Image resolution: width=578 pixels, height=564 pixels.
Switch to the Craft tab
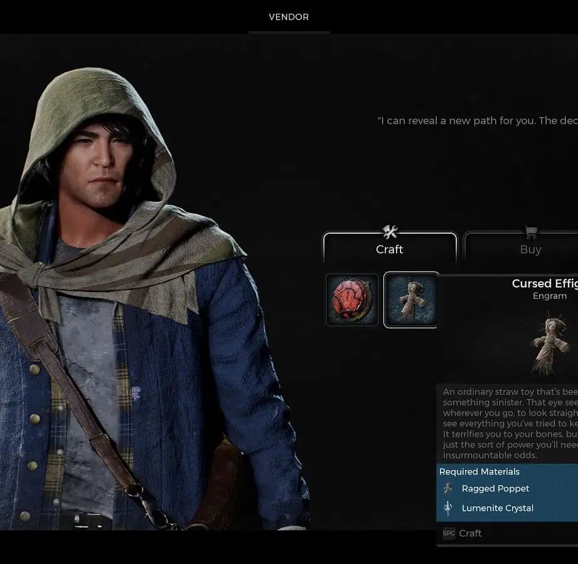click(x=390, y=249)
